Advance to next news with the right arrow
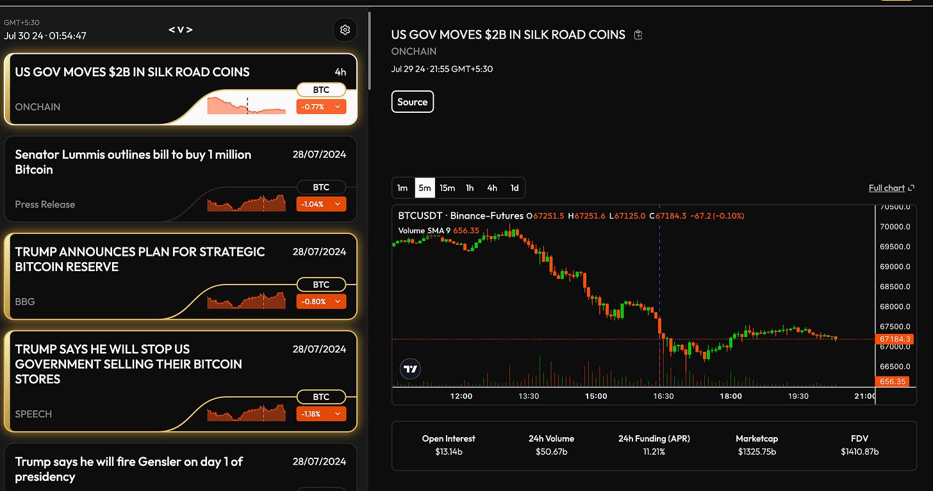933x491 pixels. click(x=190, y=29)
